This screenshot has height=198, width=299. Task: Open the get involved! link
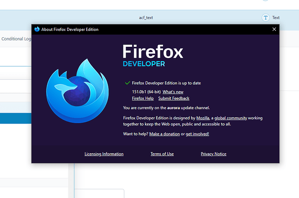[x=197, y=134]
